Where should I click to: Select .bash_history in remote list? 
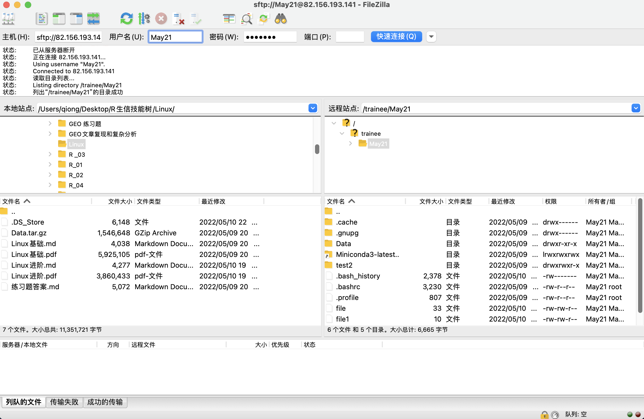tap(480, 276)
